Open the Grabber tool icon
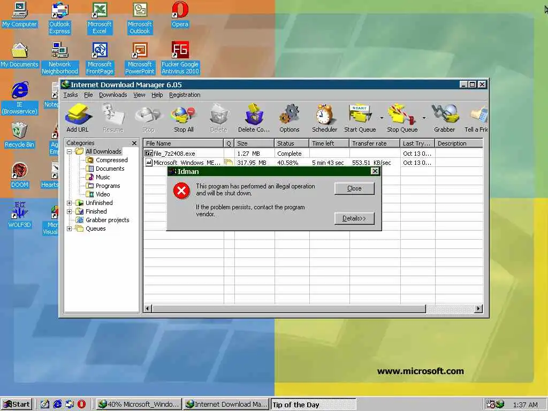 [x=444, y=118]
